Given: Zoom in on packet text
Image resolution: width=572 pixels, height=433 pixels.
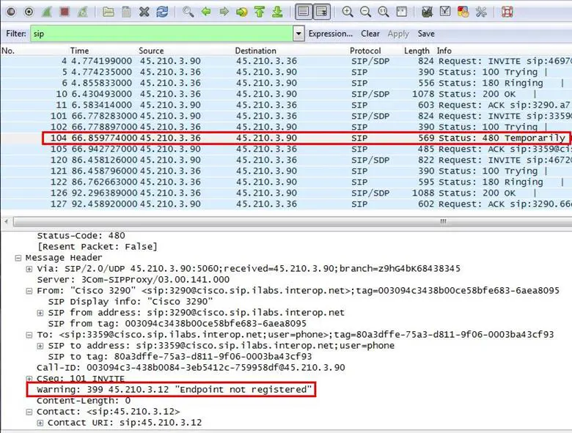Looking at the screenshot, I should [x=348, y=12].
